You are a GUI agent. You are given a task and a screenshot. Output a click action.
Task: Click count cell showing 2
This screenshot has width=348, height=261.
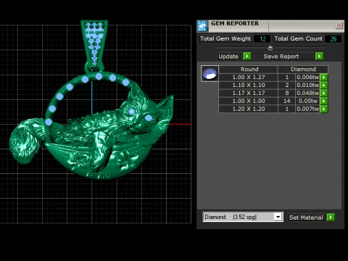(x=286, y=86)
